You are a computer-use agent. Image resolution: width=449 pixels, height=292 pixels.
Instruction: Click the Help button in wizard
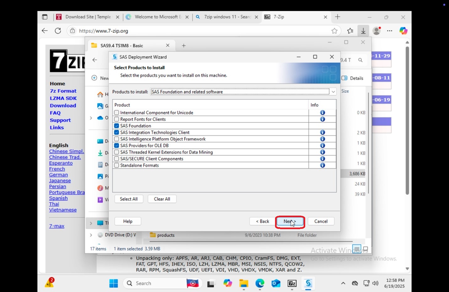coord(128,221)
